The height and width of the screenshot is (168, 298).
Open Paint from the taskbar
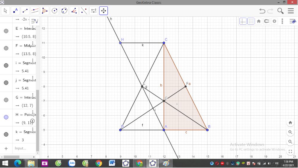point(166,163)
